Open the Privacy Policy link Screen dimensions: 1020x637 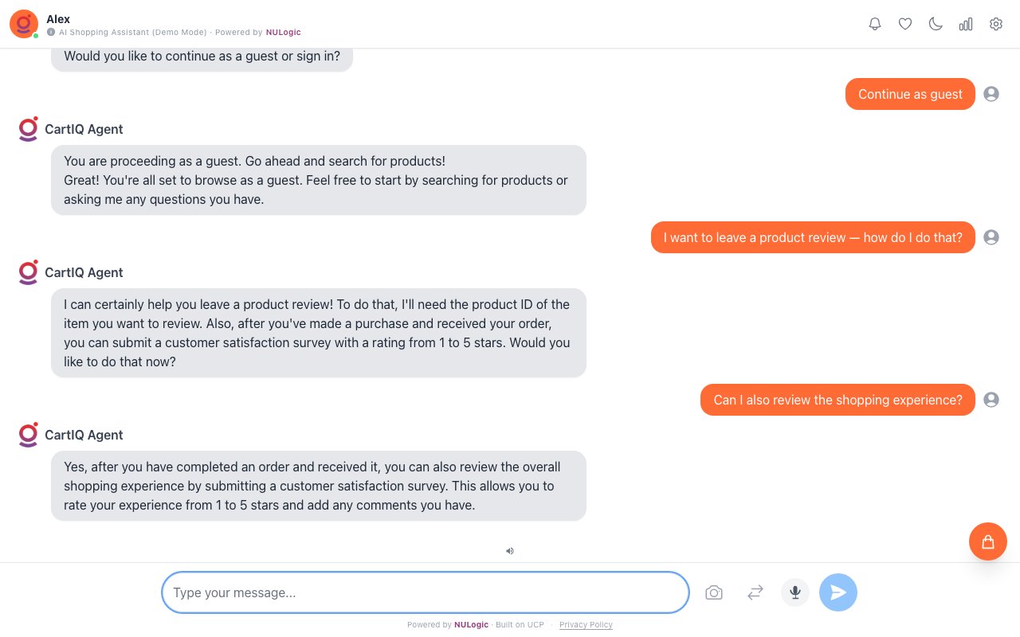586,624
